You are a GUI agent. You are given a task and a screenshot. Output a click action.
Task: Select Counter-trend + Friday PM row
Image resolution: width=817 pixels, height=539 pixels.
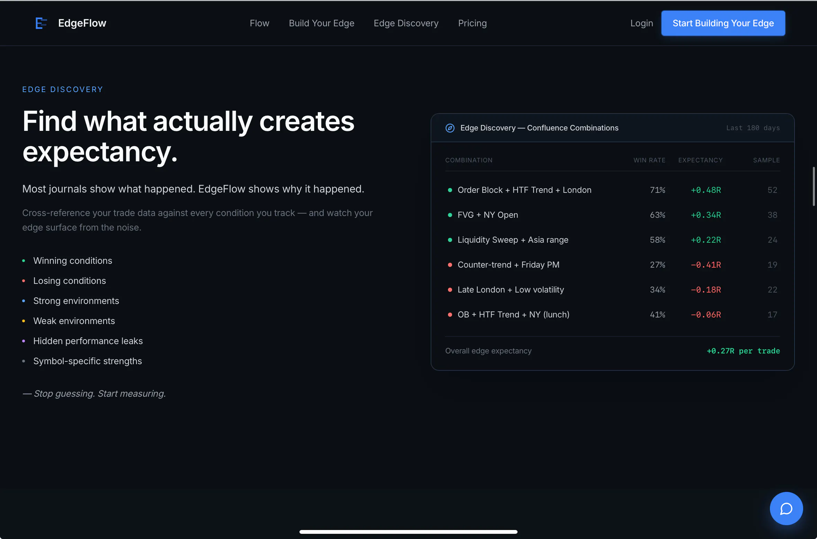pos(612,265)
